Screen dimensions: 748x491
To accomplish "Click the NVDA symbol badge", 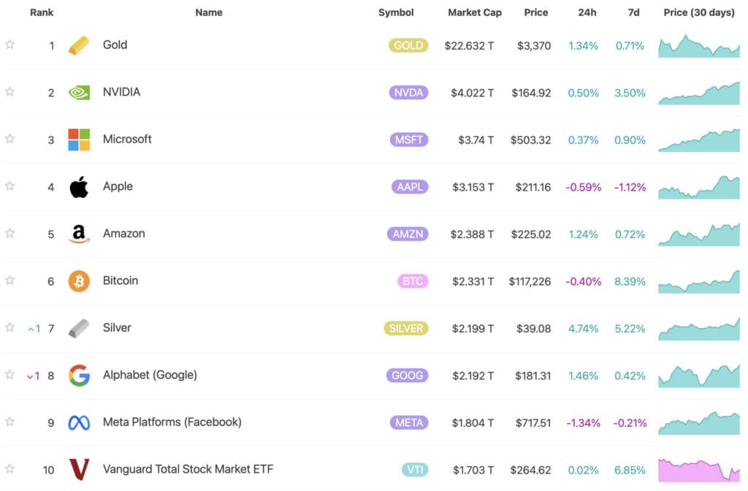I will point(408,93).
